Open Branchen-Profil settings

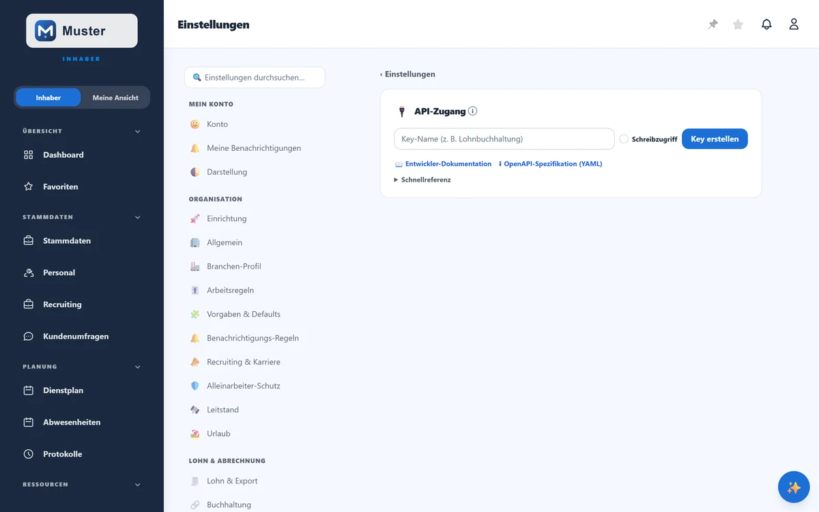255,266
